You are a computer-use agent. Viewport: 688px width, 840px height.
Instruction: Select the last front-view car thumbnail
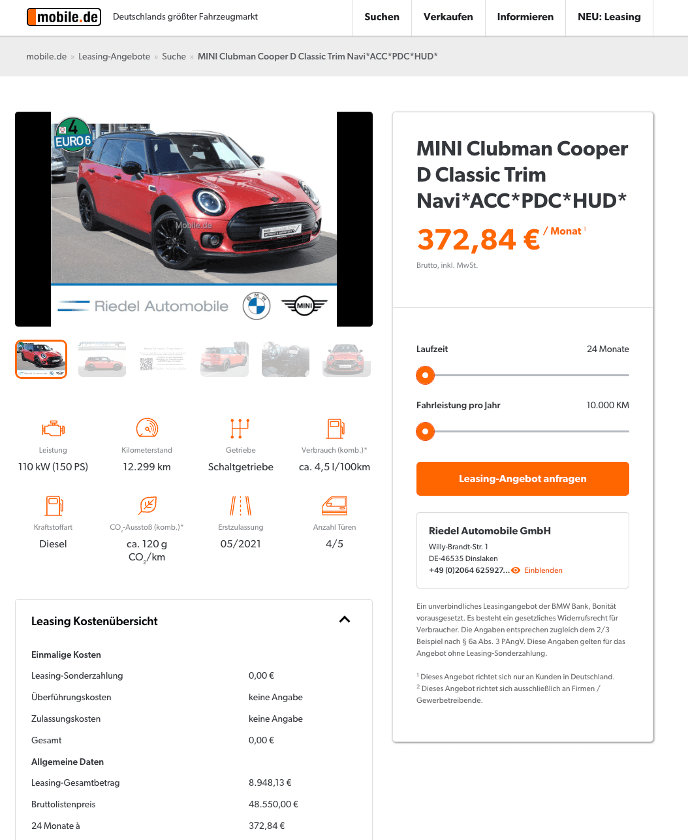pos(347,359)
